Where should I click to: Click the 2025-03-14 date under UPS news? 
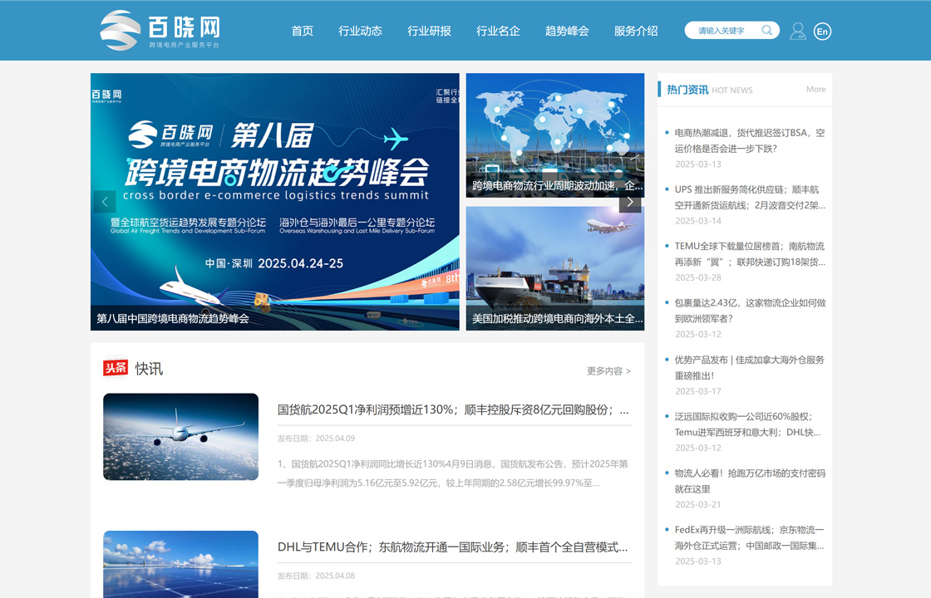[698, 221]
